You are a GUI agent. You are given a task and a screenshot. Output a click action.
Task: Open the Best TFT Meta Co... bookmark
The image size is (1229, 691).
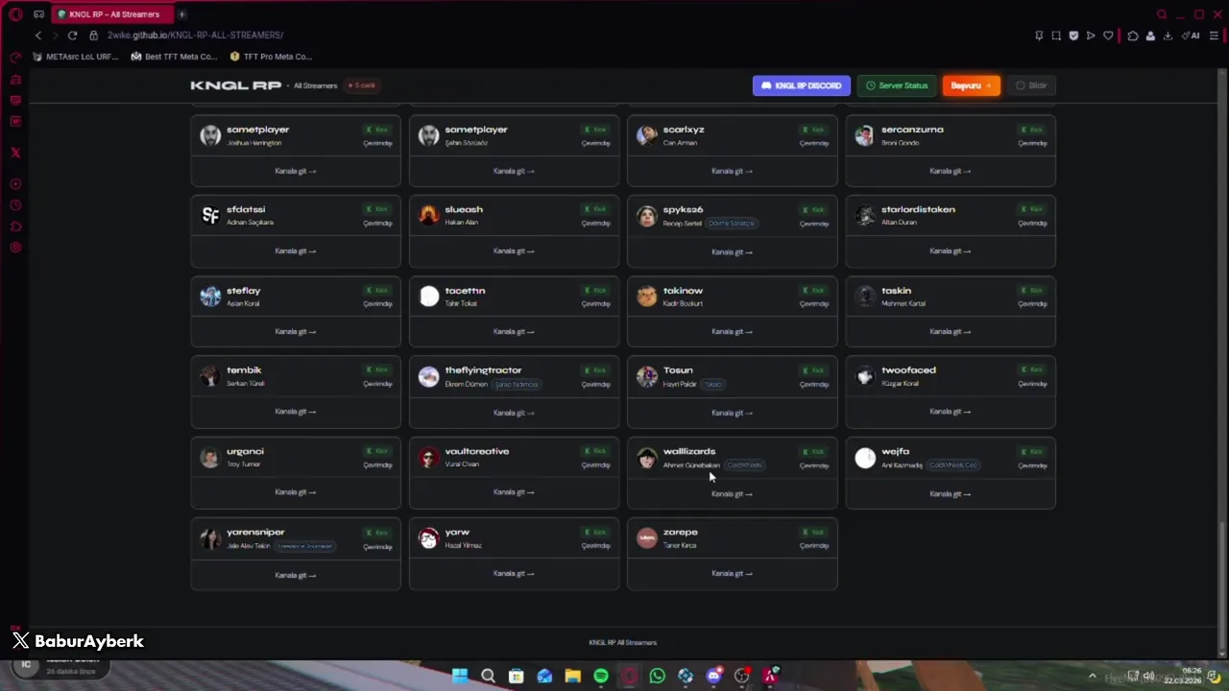[x=174, y=57]
